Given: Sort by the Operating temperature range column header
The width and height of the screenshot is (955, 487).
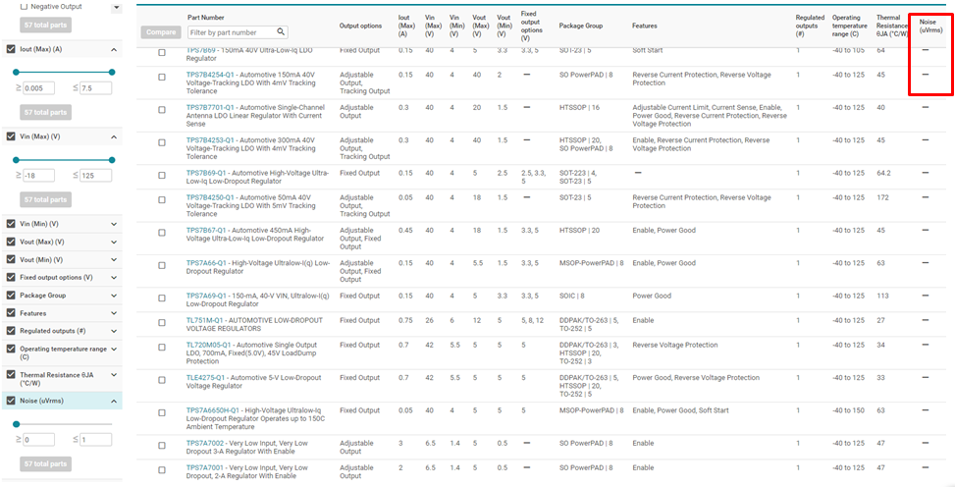Looking at the screenshot, I should click(850, 27).
